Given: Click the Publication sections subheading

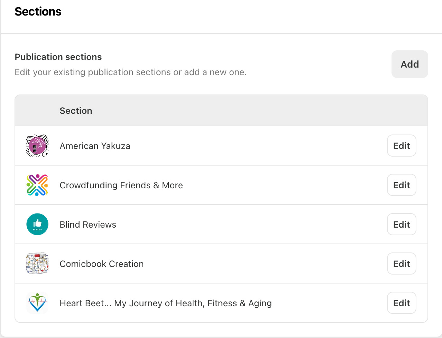Looking at the screenshot, I should (x=58, y=57).
